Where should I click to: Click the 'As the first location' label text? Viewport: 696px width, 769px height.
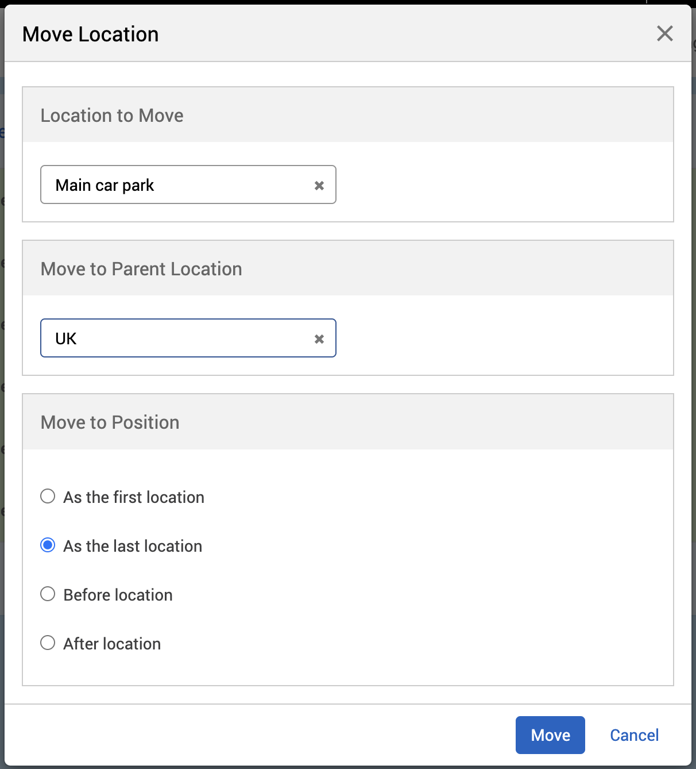point(134,497)
